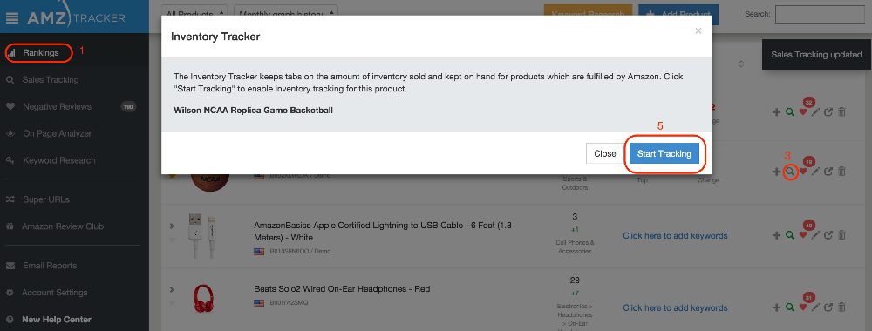Viewport: 872px width, 331px height.
Task: Click the column sort arrows near Sales Tracking toast
Action: (740, 64)
